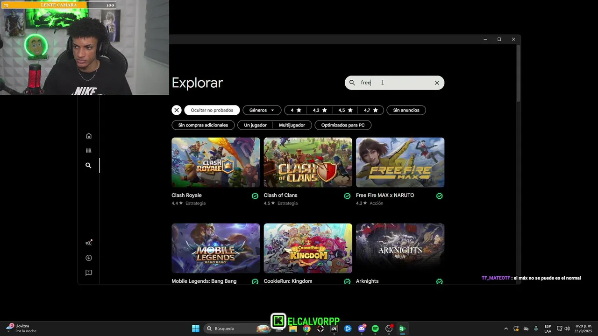Clear the search text with X

(437, 83)
